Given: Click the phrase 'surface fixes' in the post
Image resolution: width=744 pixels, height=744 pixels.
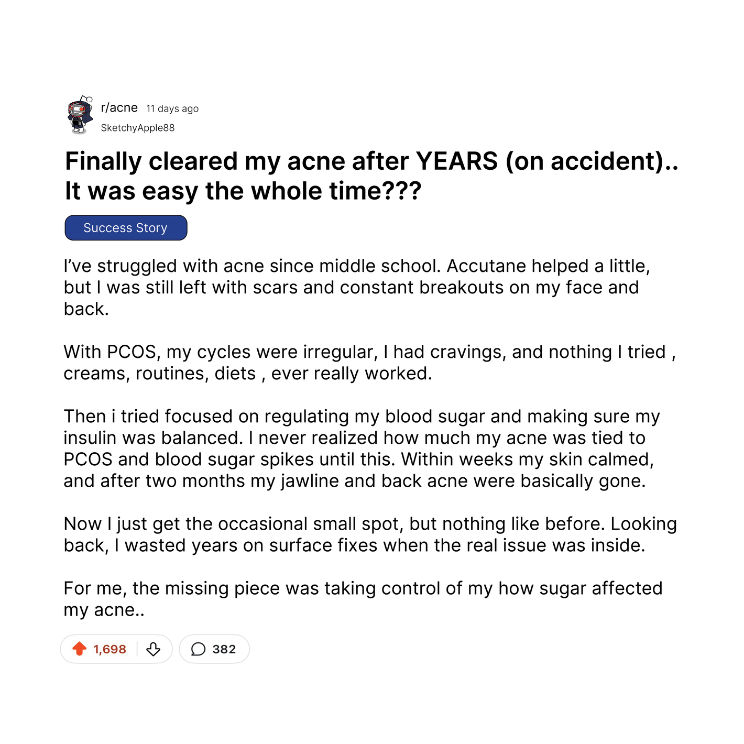Looking at the screenshot, I should click(x=323, y=545).
